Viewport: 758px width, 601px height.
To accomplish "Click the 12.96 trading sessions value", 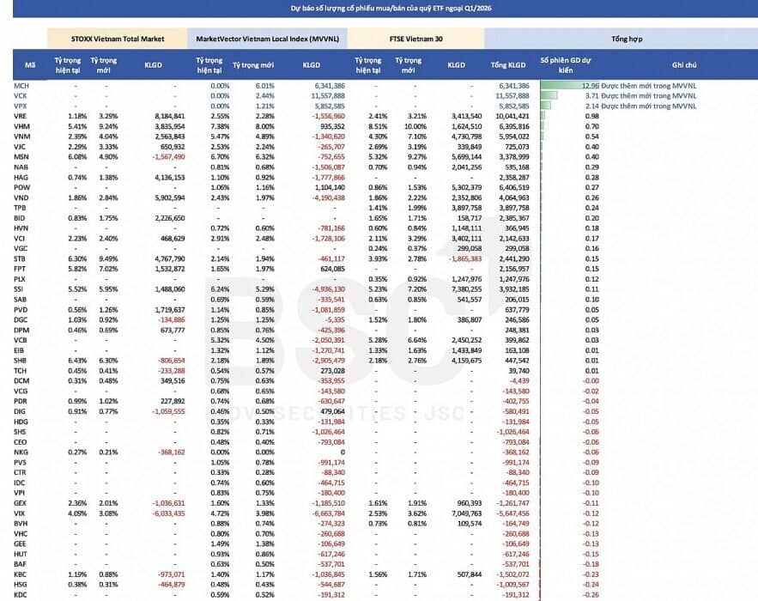I will point(591,86).
